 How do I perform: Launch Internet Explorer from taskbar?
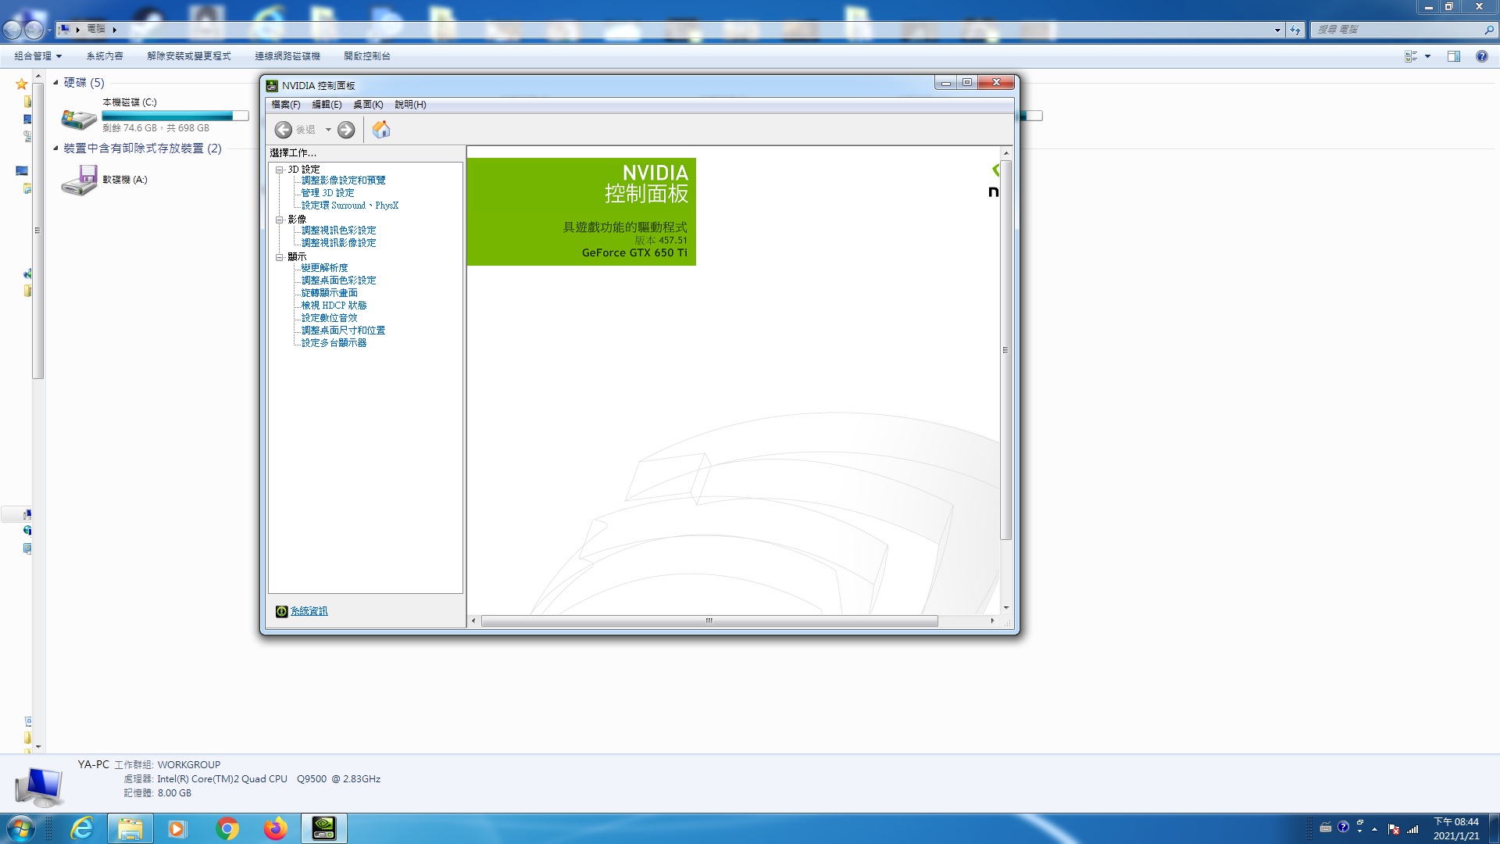pos(82,828)
